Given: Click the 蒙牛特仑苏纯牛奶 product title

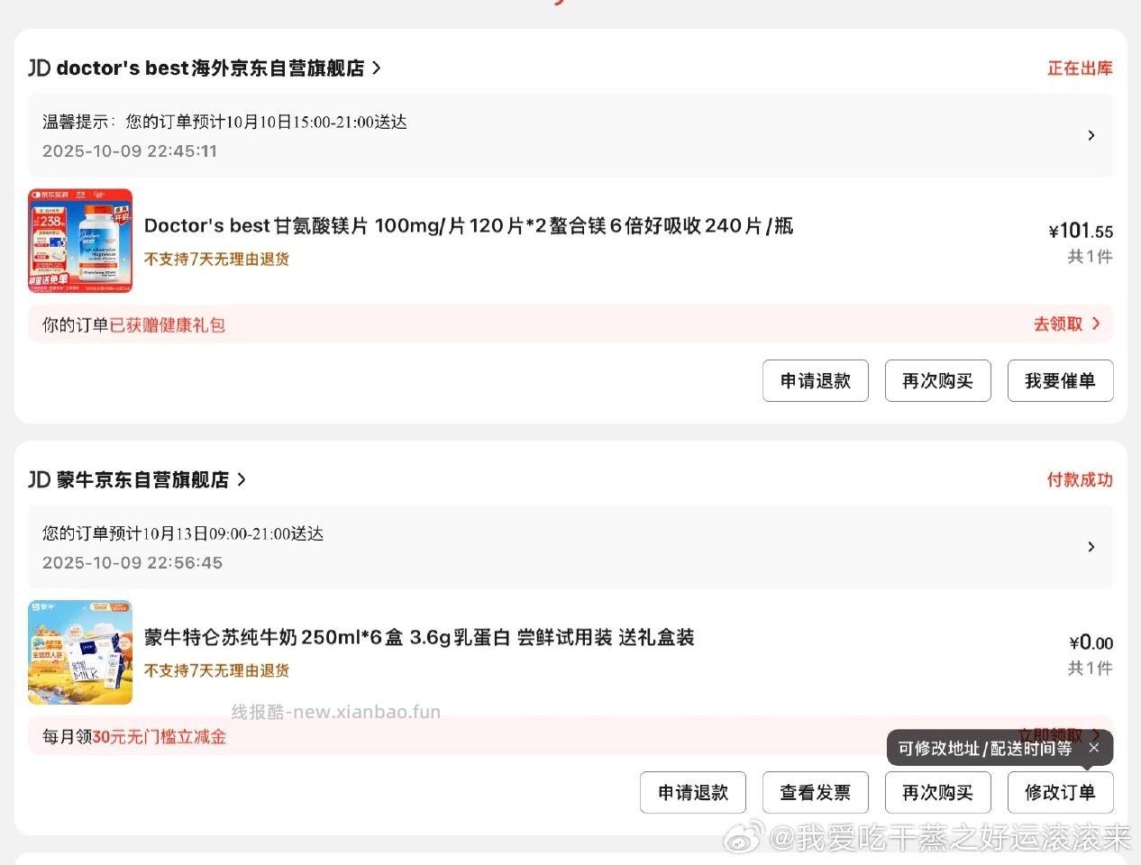Looking at the screenshot, I should pos(419,638).
